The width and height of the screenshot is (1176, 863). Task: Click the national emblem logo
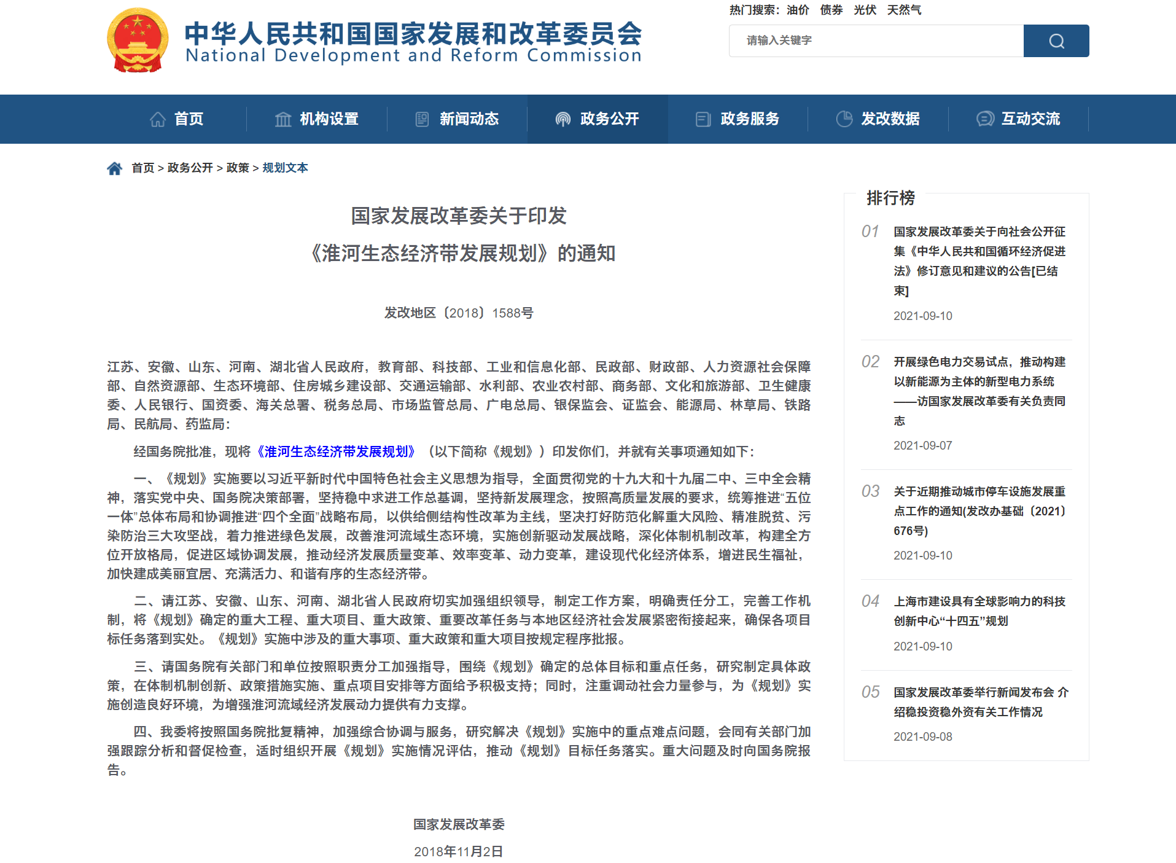[x=138, y=41]
